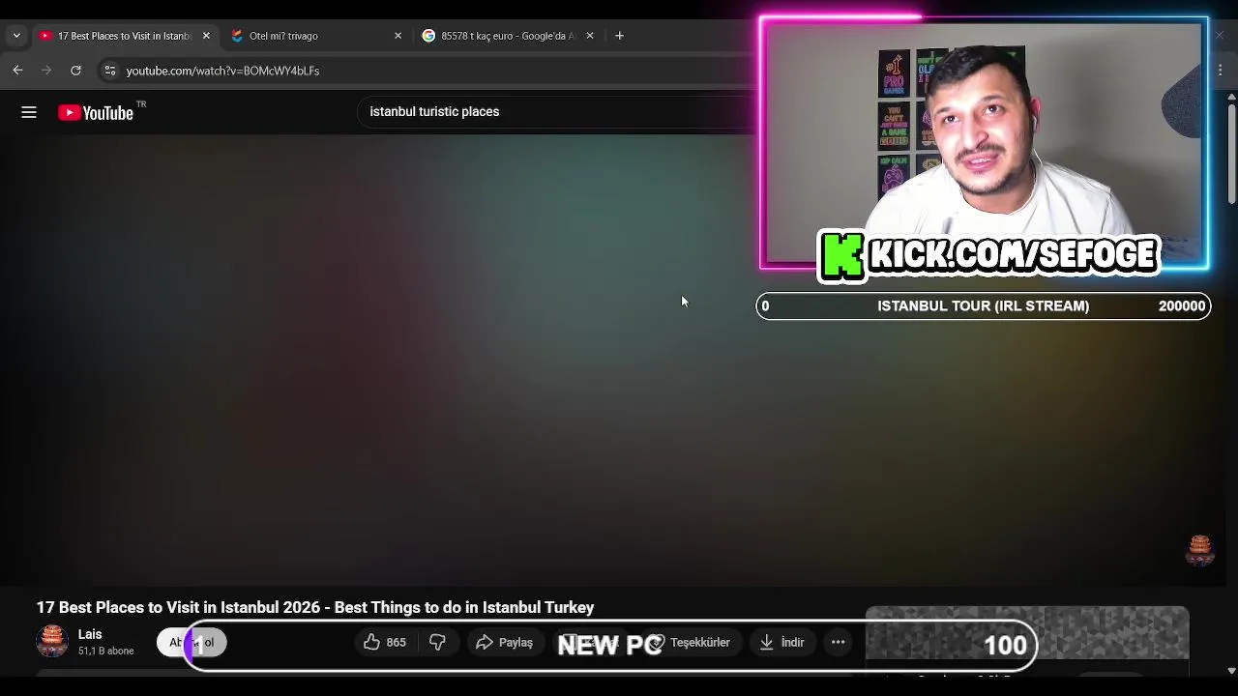This screenshot has width=1238, height=696.
Task: Reload the YouTube page
Action: point(75,71)
